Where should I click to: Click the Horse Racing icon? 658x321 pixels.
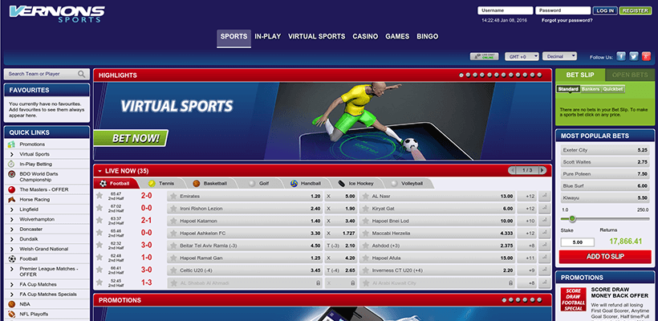point(12,200)
